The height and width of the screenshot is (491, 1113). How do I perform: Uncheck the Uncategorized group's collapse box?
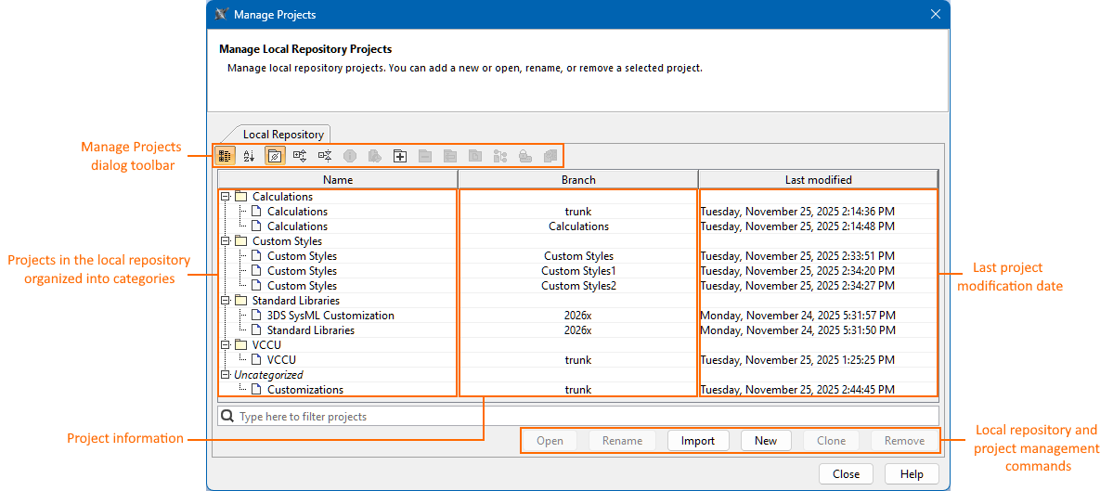(225, 375)
